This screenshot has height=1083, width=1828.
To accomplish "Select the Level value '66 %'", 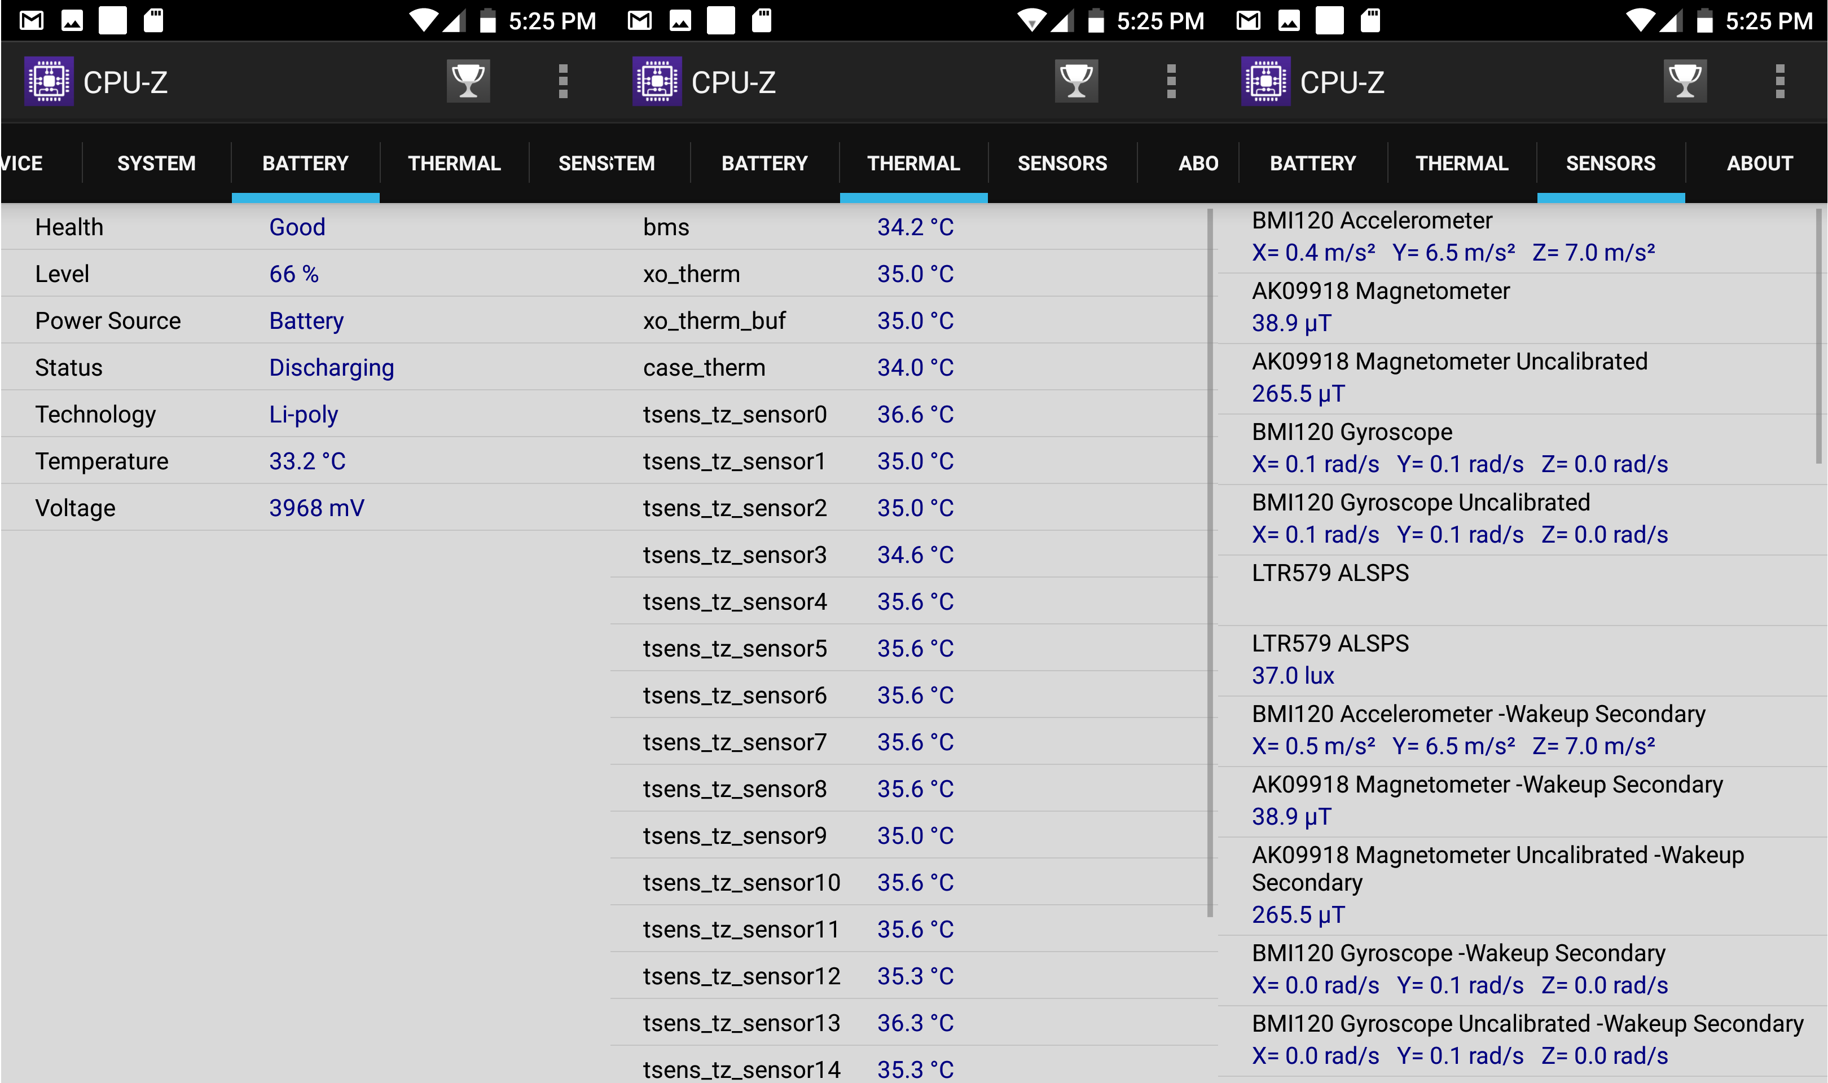I will [x=294, y=274].
